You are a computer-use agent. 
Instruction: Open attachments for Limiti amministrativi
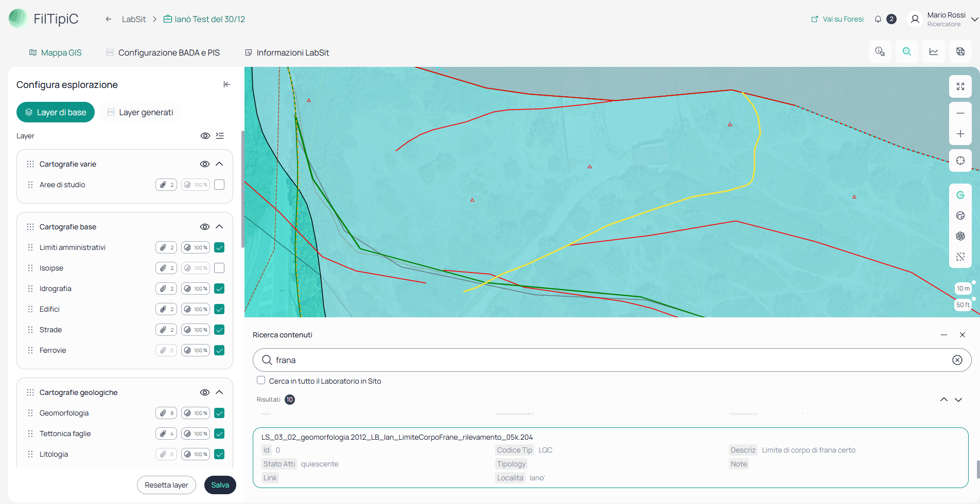coord(166,247)
